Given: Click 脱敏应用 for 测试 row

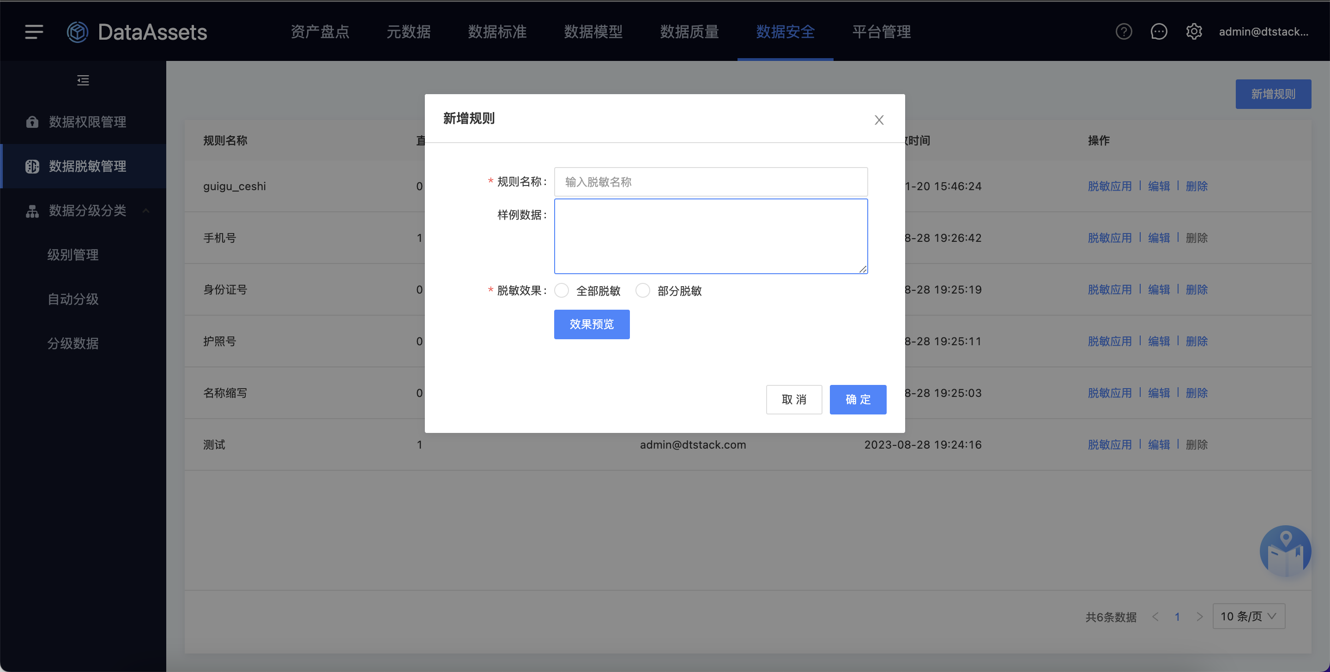Looking at the screenshot, I should tap(1110, 444).
